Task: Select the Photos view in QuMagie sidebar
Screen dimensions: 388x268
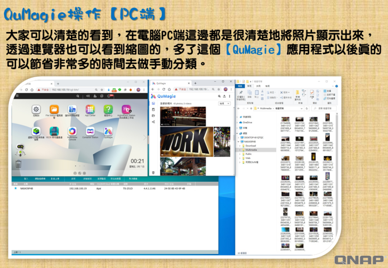Action: point(153,103)
